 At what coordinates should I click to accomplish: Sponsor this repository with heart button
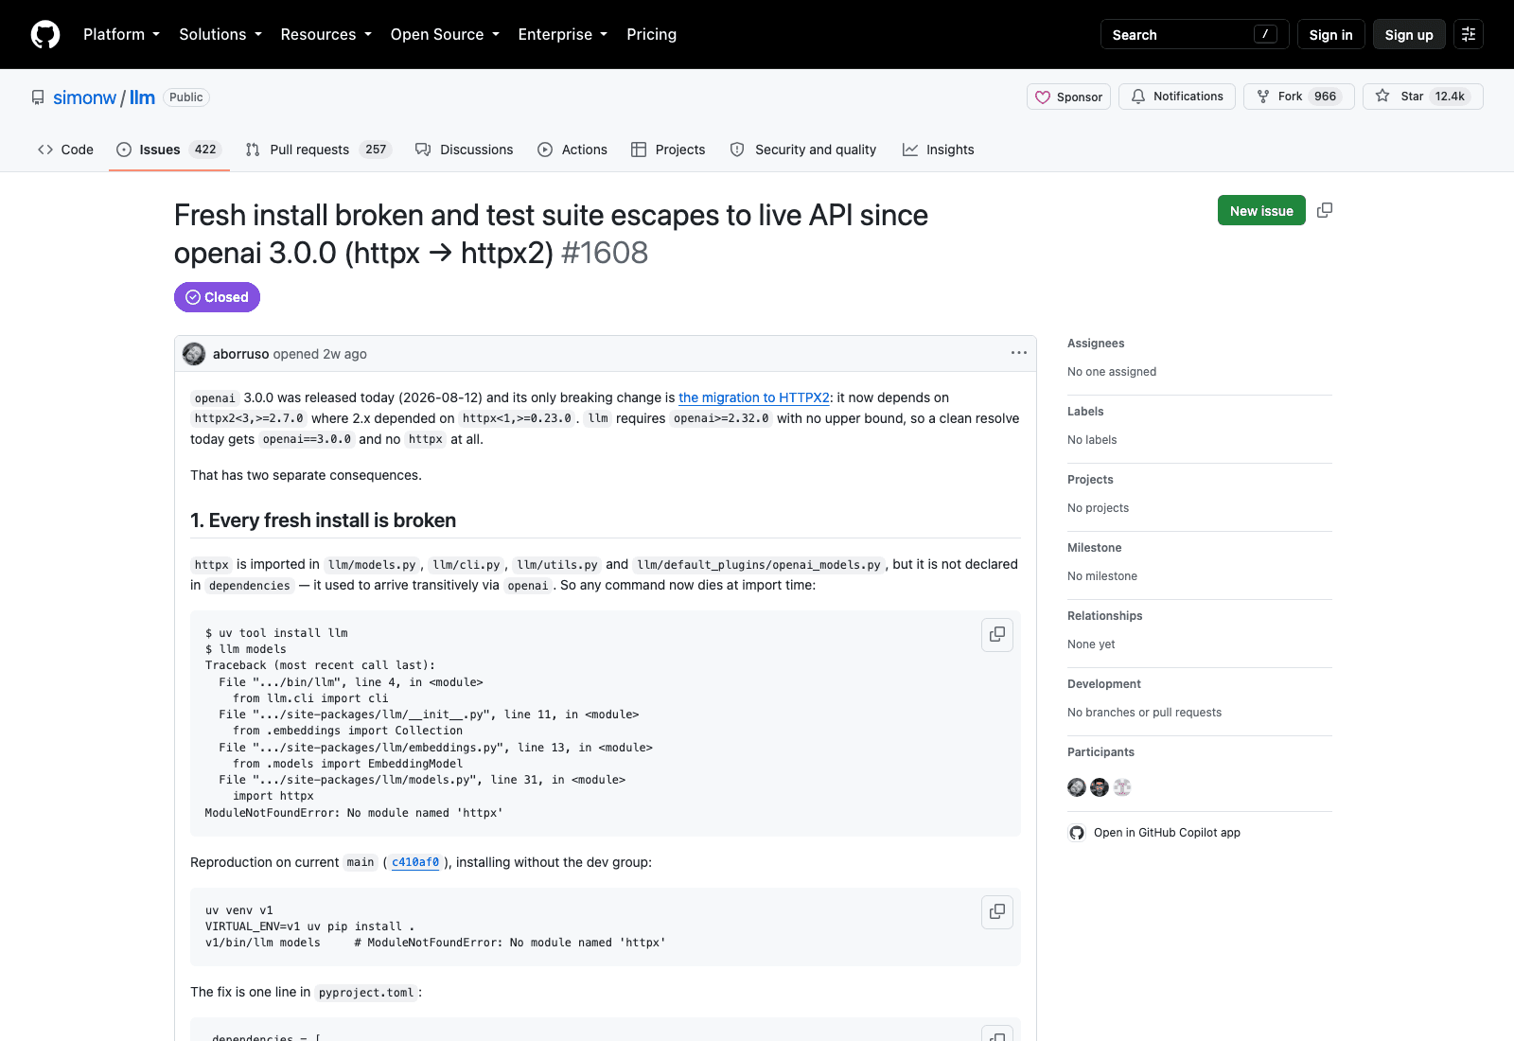(x=1068, y=97)
